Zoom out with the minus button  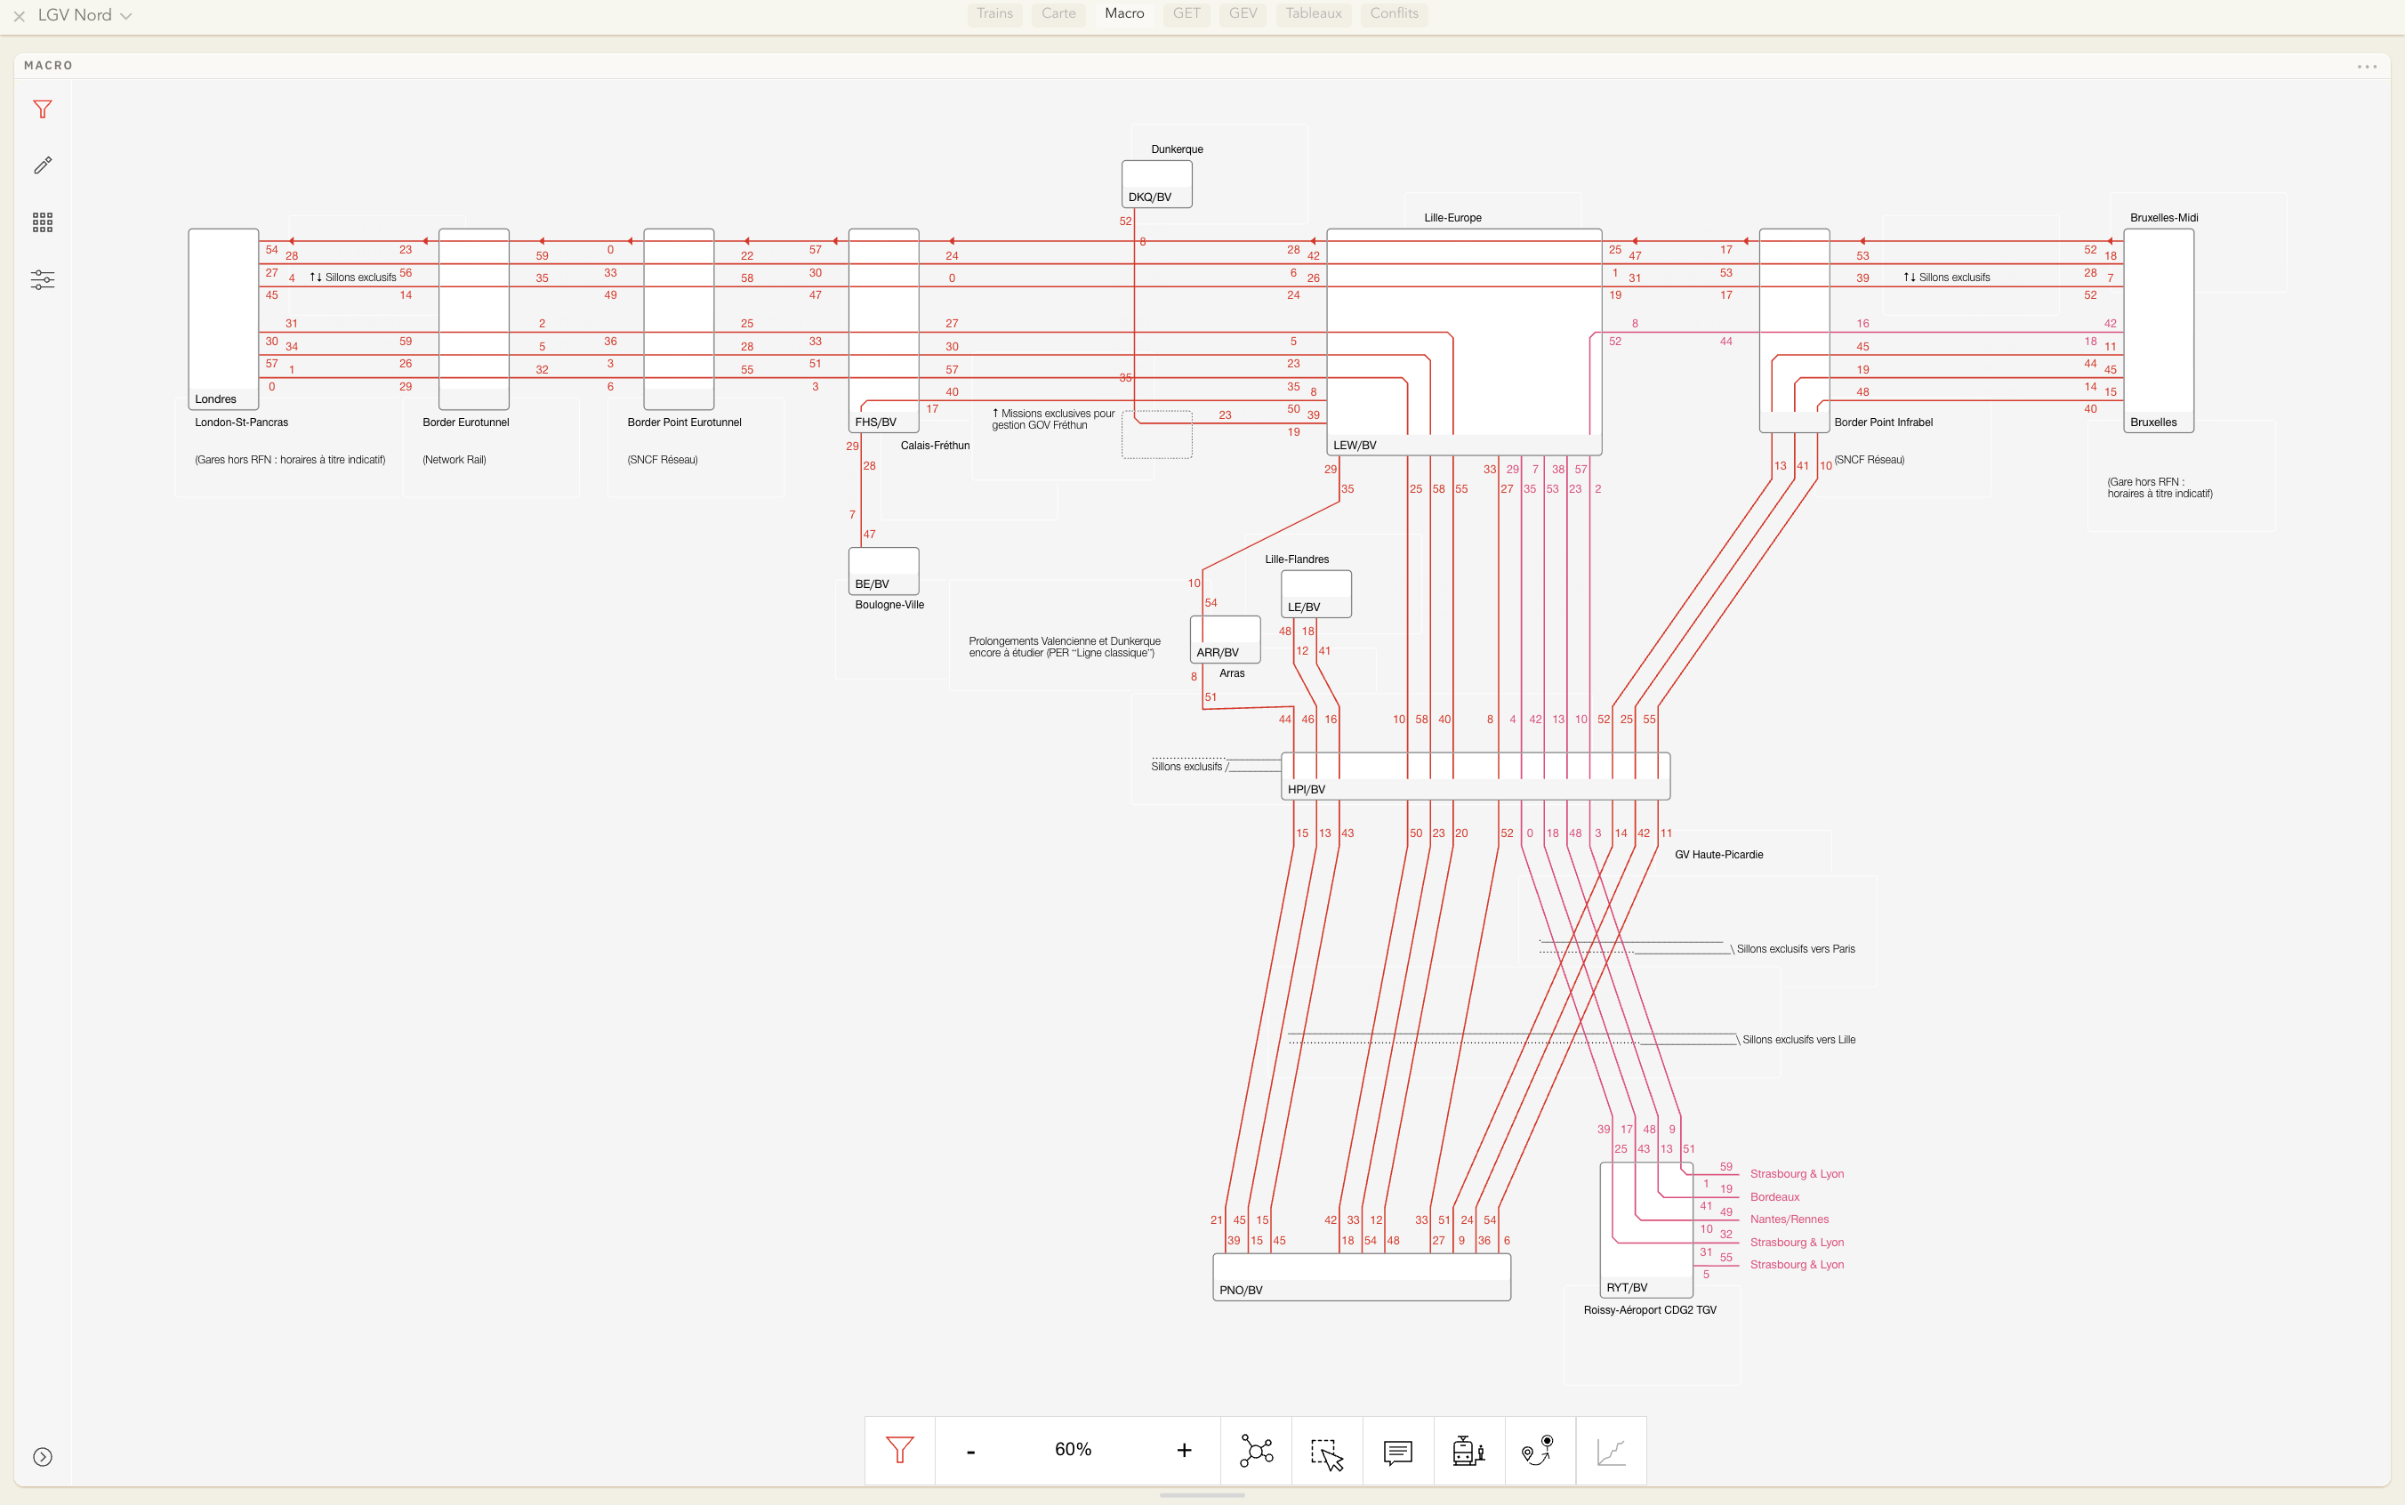coord(971,1452)
